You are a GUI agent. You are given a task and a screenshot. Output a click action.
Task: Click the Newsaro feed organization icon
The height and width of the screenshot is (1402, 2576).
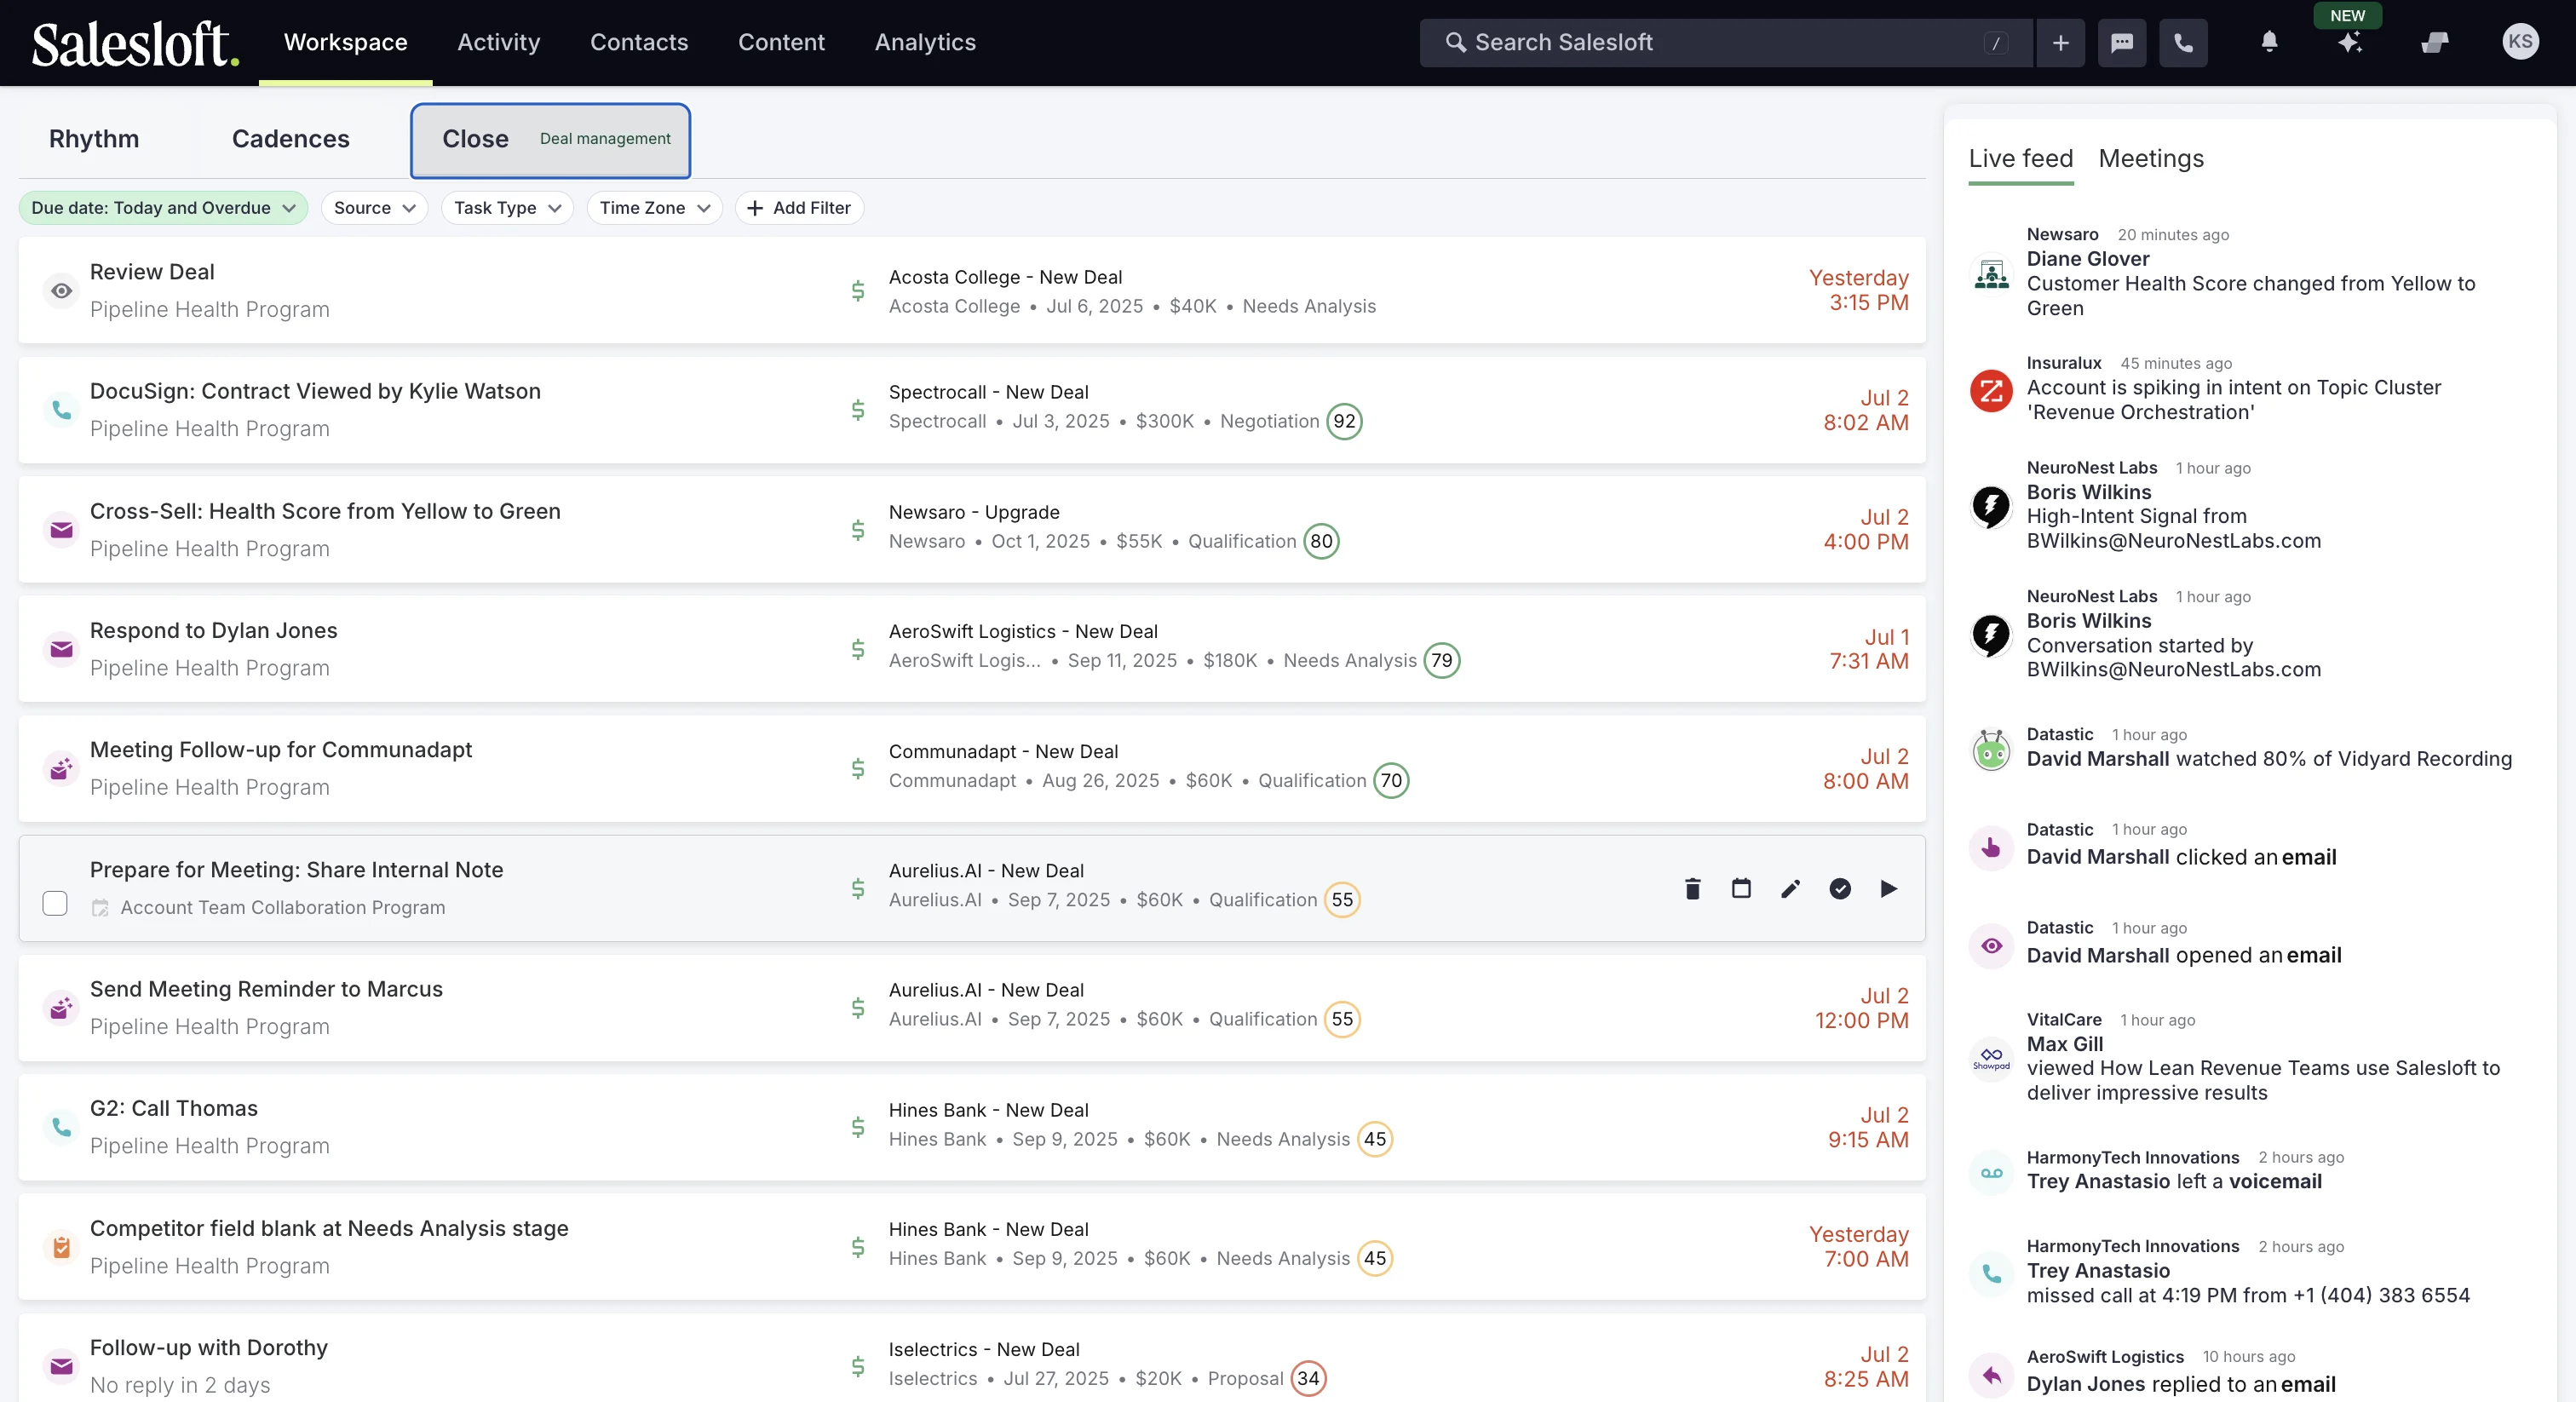pos(1991,274)
